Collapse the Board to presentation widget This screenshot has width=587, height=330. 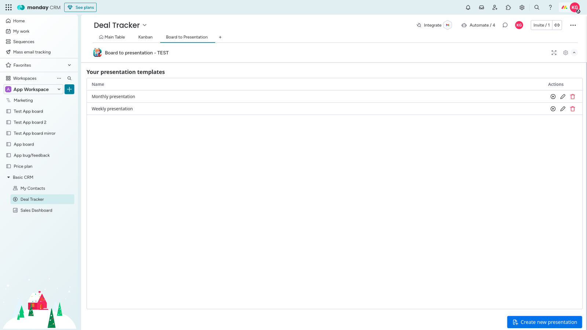point(574,52)
